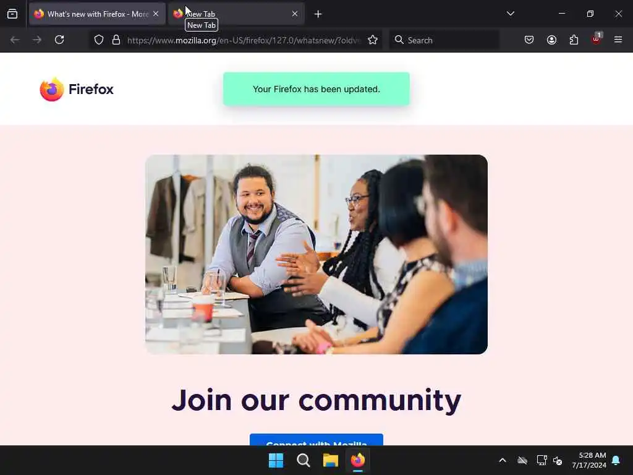633x475 pixels.
Task: Click the mozilla.org URL address field
Action: pos(243,40)
